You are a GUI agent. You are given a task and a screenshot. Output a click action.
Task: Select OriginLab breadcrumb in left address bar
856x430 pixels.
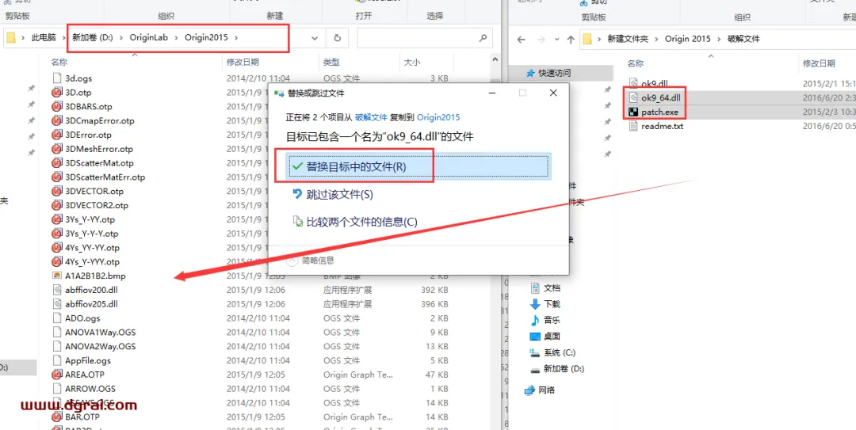pos(148,38)
